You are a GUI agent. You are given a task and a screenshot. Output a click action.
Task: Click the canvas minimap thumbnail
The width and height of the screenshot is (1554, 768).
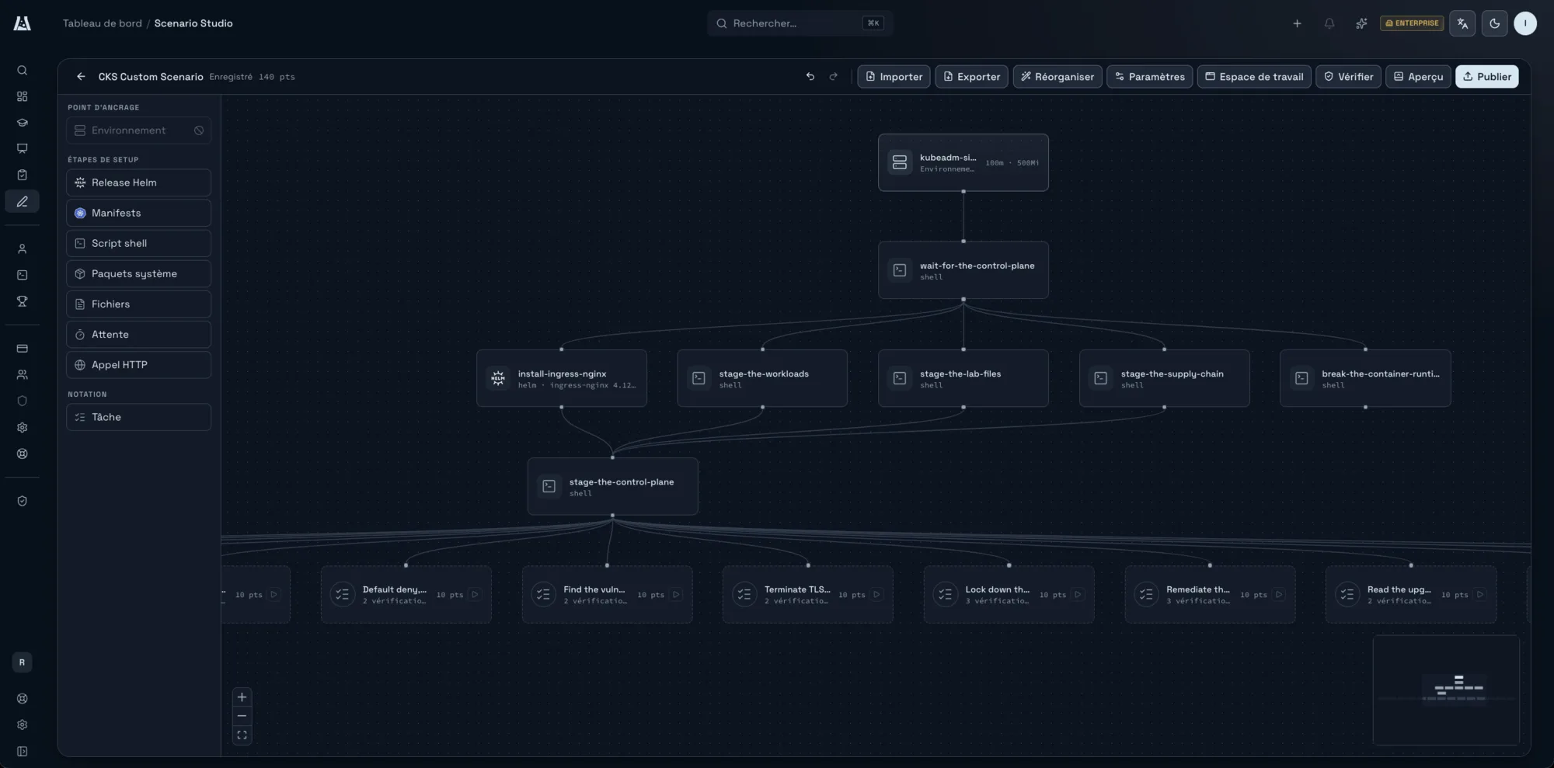coord(1446,690)
